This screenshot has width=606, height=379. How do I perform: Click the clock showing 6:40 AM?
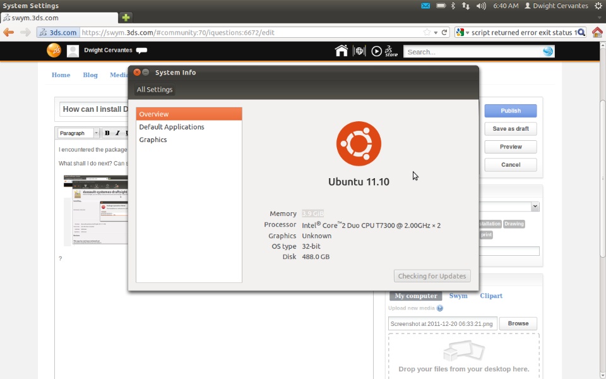click(506, 6)
